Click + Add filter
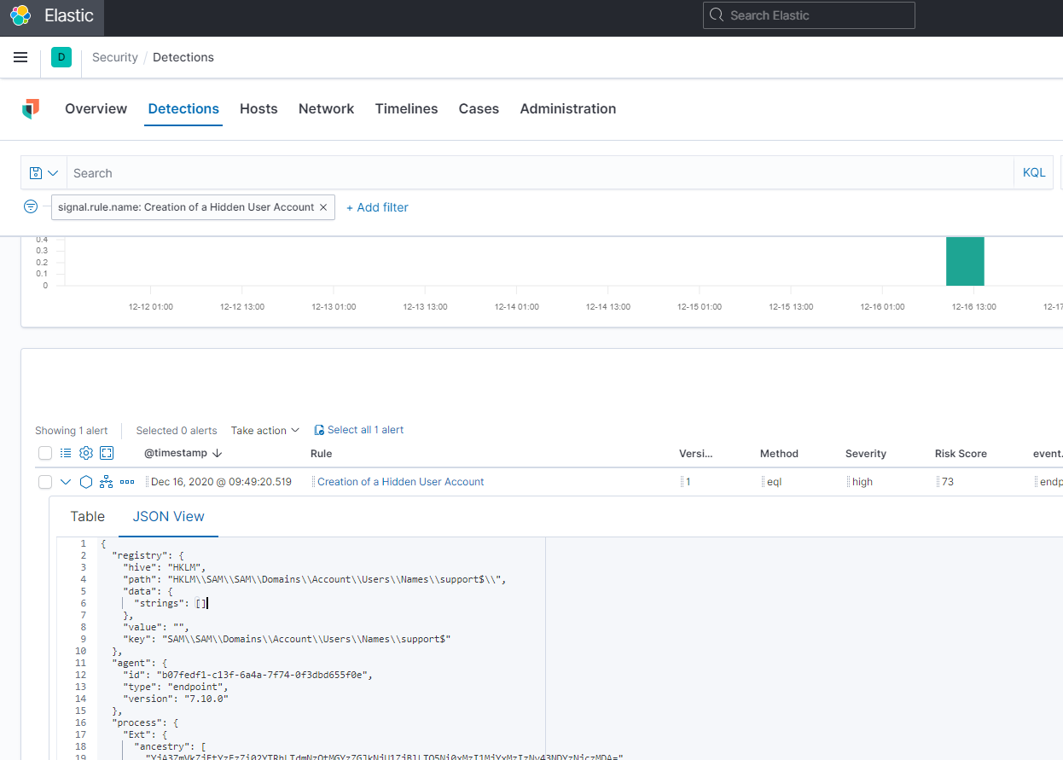Image resolution: width=1063 pixels, height=760 pixels. tap(377, 207)
